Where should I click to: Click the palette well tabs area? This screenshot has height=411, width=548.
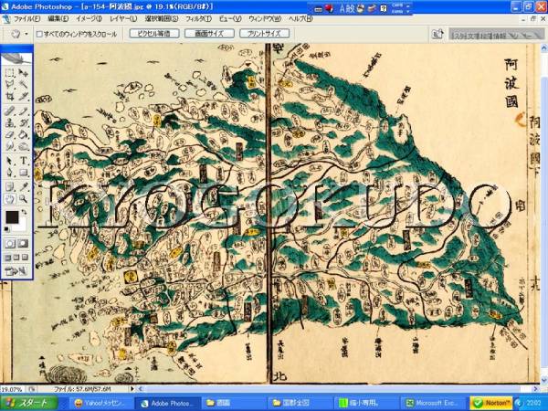tap(497, 35)
